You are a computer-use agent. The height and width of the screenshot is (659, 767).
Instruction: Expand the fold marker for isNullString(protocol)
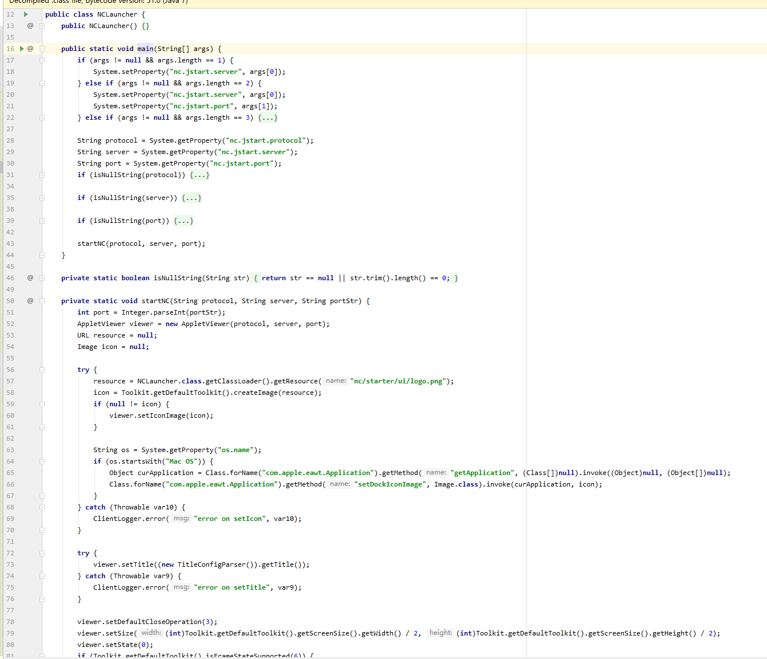pyautogui.click(x=42, y=175)
